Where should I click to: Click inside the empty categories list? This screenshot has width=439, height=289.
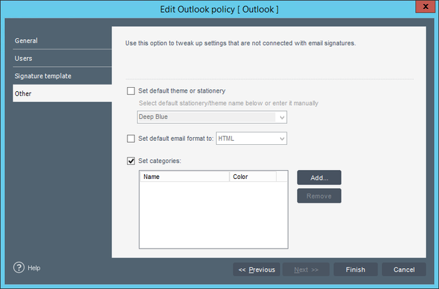pos(213,215)
